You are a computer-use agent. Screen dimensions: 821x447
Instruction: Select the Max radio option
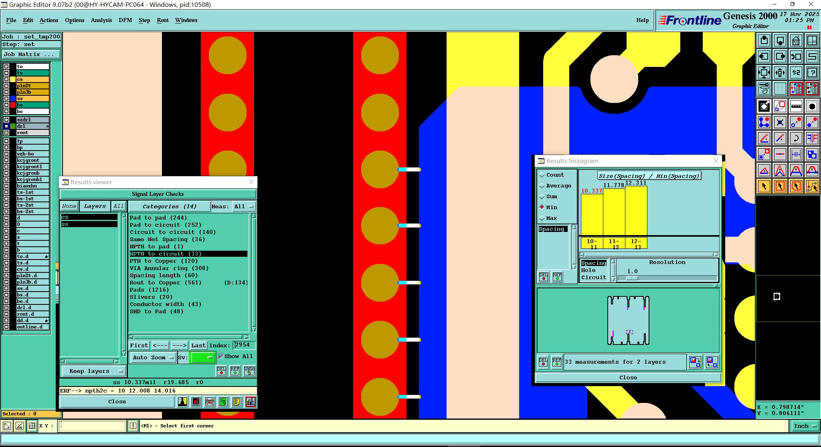click(542, 218)
